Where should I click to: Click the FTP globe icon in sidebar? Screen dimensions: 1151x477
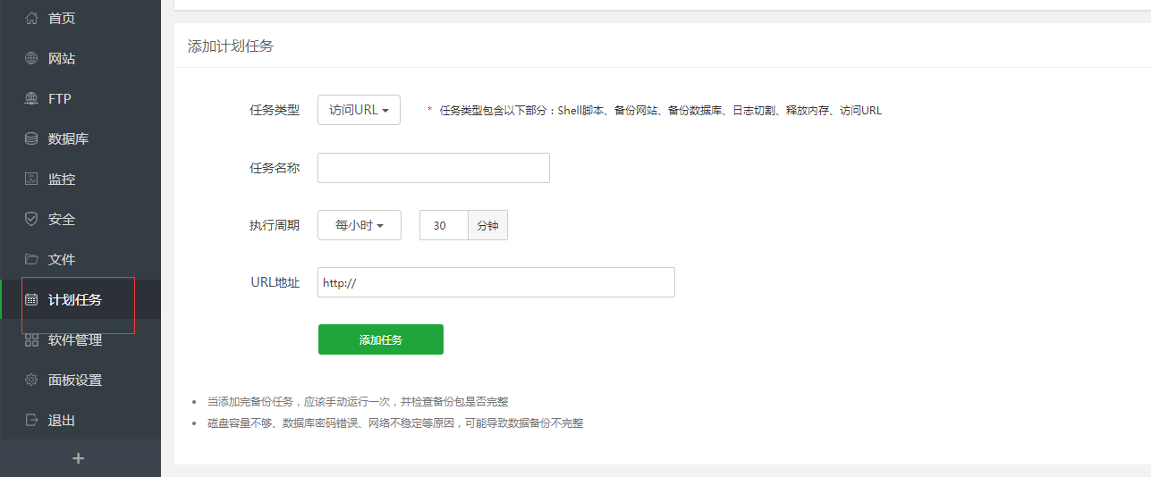32,98
